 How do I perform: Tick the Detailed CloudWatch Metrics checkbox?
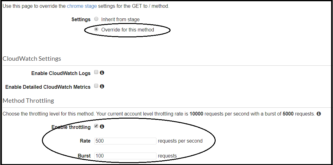click(x=96, y=86)
